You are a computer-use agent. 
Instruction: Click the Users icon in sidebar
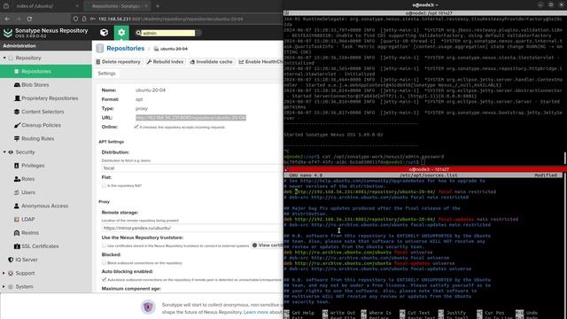click(17, 192)
